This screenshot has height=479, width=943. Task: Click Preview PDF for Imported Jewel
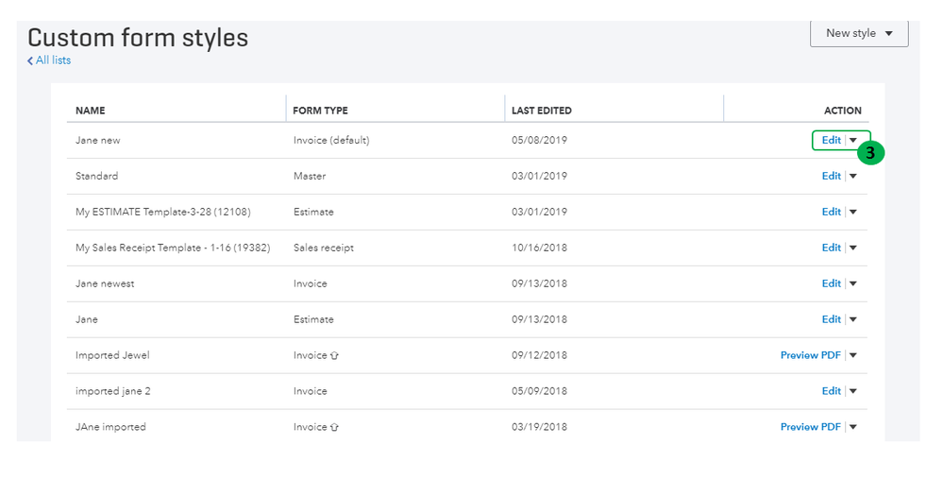click(810, 355)
